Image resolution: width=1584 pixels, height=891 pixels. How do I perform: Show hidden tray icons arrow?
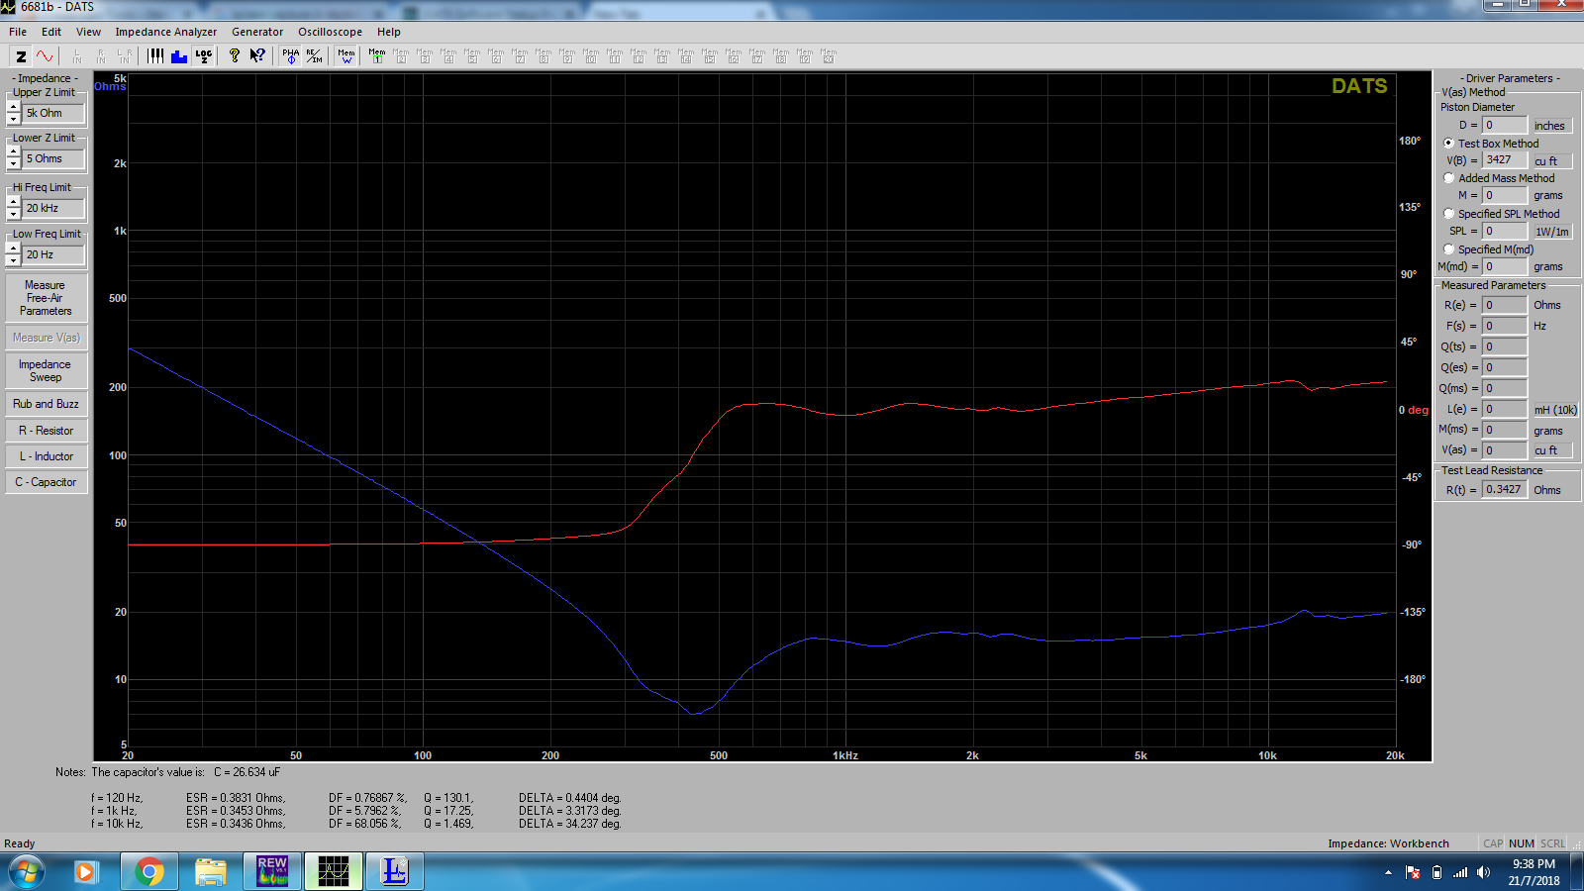point(1388,872)
